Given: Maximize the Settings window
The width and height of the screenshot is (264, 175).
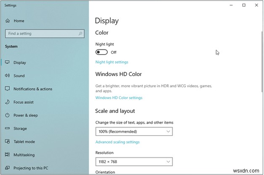Looking at the screenshot, I should pyautogui.click(x=244, y=5).
